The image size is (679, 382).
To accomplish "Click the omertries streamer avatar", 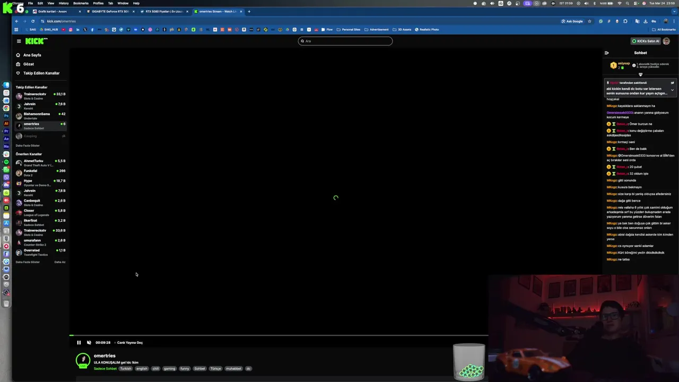I will tap(83, 360).
